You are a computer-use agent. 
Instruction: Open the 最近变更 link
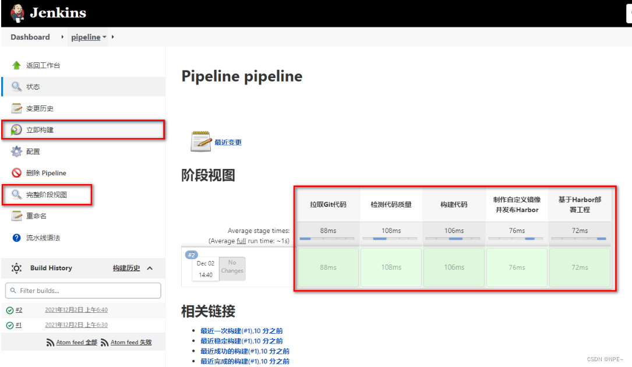pyautogui.click(x=228, y=142)
